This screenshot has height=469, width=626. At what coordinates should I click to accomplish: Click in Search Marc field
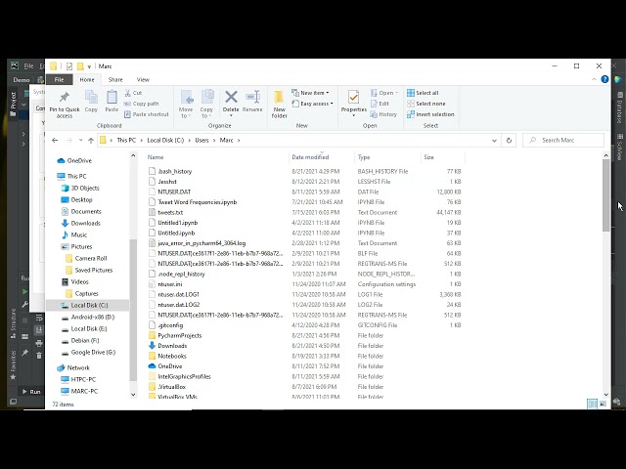pos(563,141)
